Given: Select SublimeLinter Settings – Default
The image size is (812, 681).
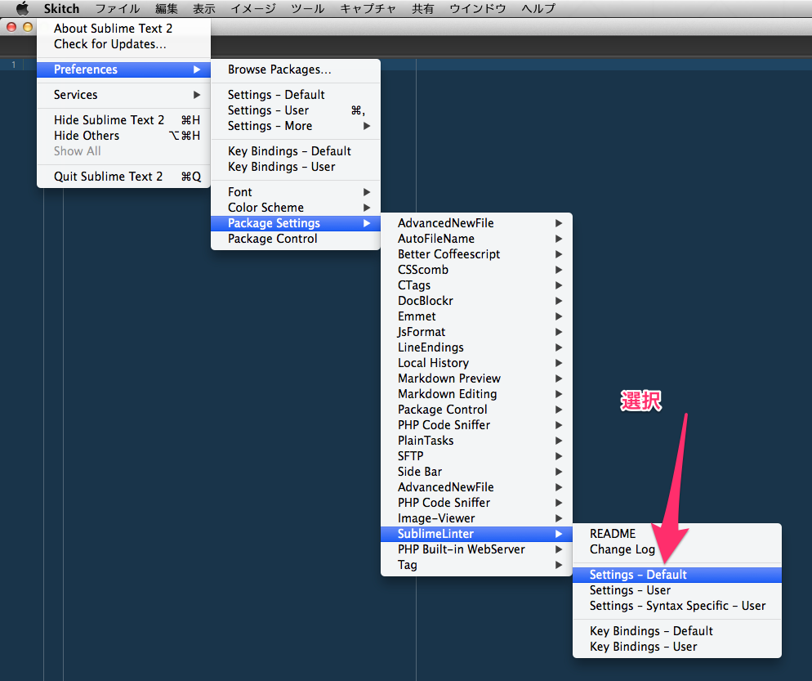Looking at the screenshot, I should click(x=677, y=575).
